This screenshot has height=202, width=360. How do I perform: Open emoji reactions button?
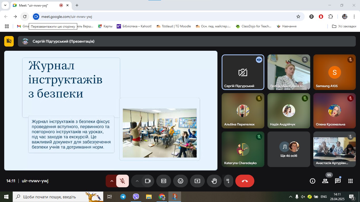181,181
